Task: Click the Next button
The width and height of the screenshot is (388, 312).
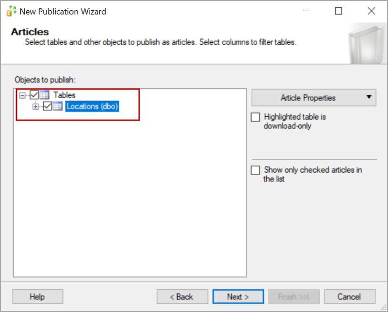Action: pos(238,296)
